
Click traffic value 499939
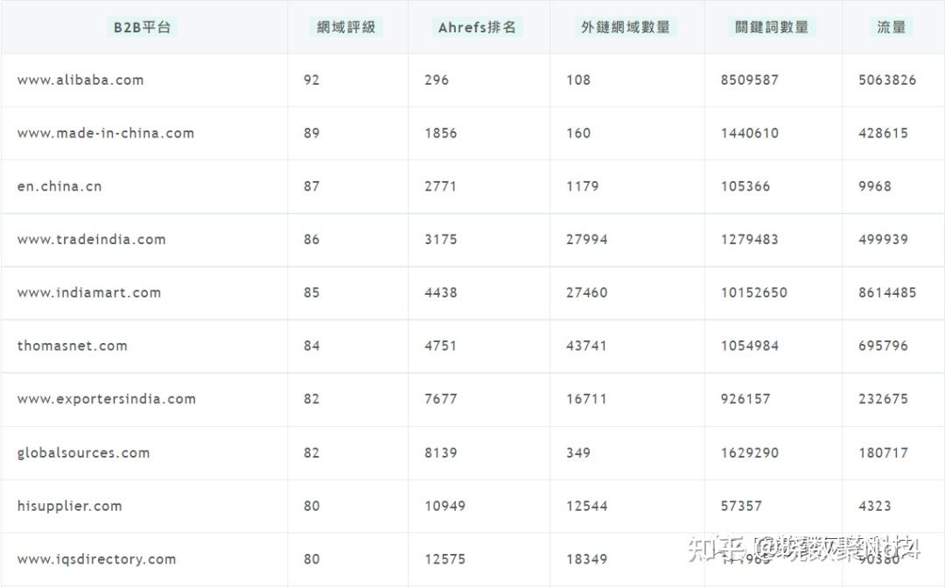883,239
